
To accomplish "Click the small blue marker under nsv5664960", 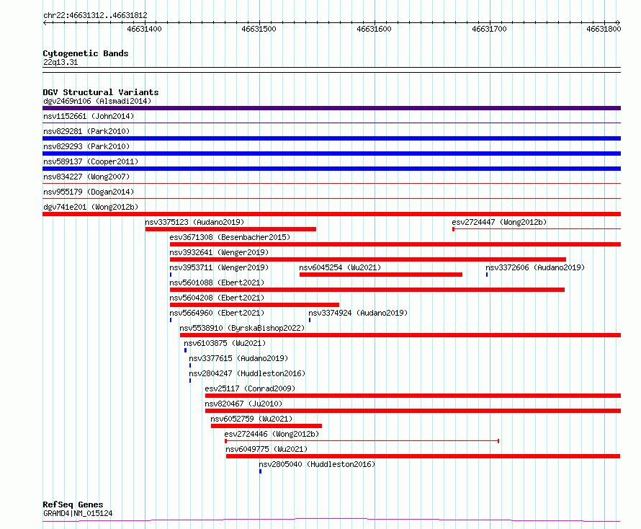I will coord(171,320).
